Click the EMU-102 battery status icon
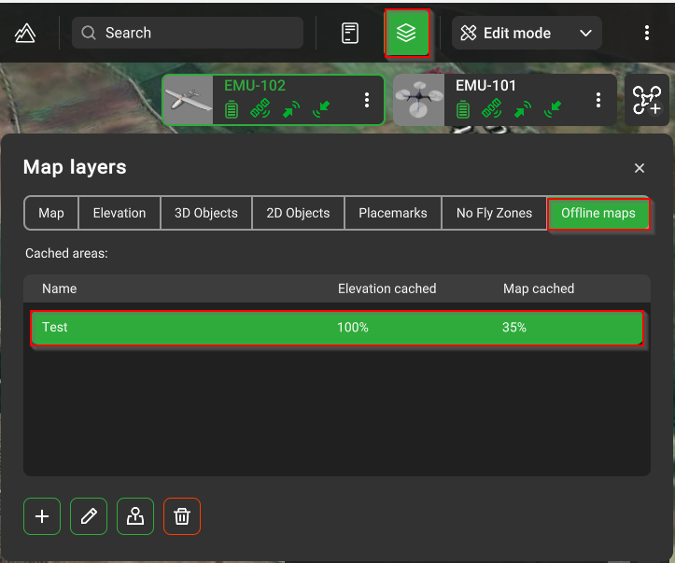This screenshot has height=563, width=675. [232, 110]
